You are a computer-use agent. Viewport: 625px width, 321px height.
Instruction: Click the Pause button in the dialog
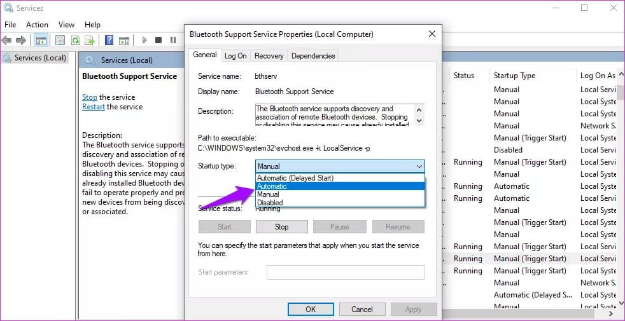click(x=340, y=227)
